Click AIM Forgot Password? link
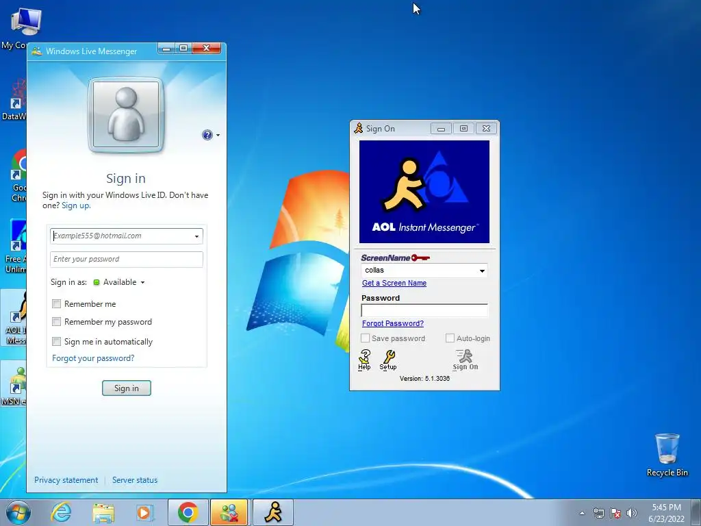The image size is (701, 526). [x=393, y=323]
